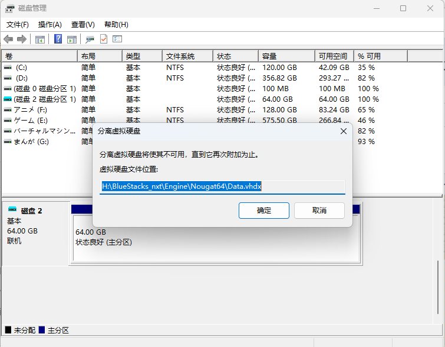Screen dimensions: 445x347
Task: Select the (C:) volume row name
Action: tap(21, 68)
